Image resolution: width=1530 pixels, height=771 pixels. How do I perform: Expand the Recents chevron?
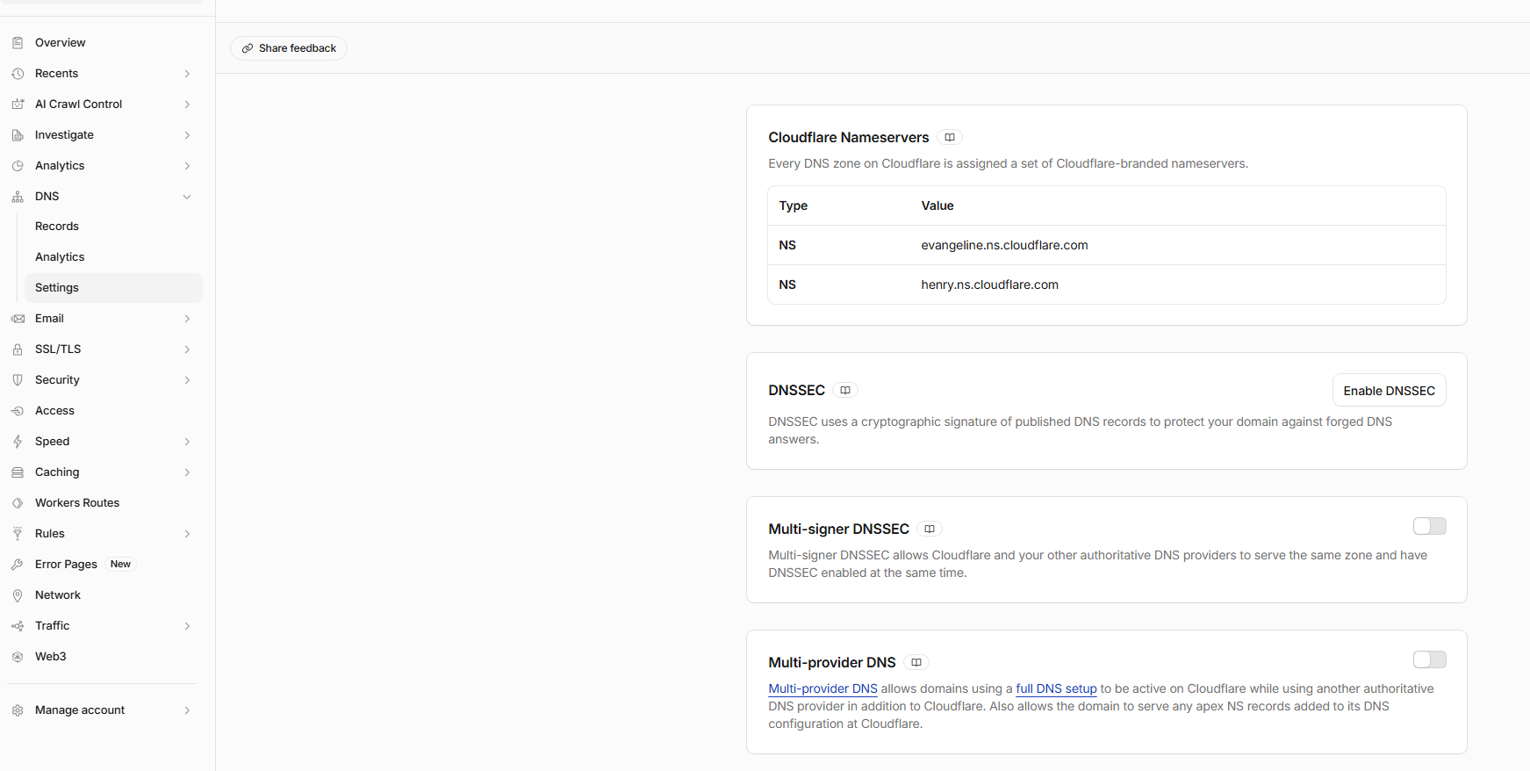click(x=187, y=74)
